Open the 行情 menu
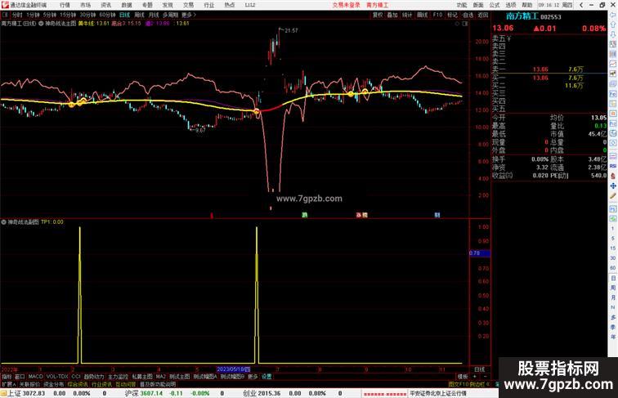The height and width of the screenshot is (398, 618). pos(65,5)
